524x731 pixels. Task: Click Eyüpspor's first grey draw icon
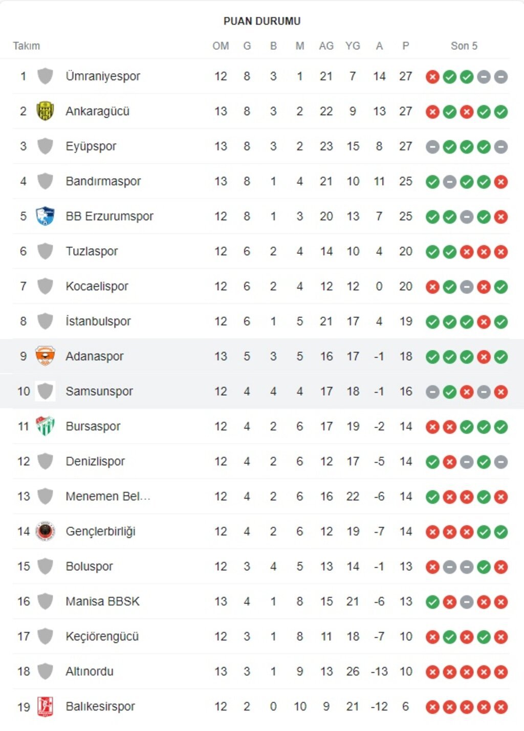coord(432,147)
